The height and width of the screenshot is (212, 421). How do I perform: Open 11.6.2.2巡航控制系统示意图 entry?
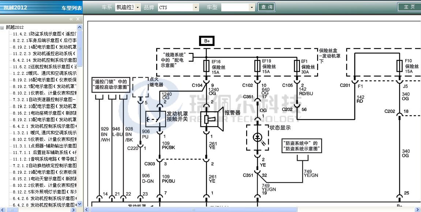tap(44, 67)
